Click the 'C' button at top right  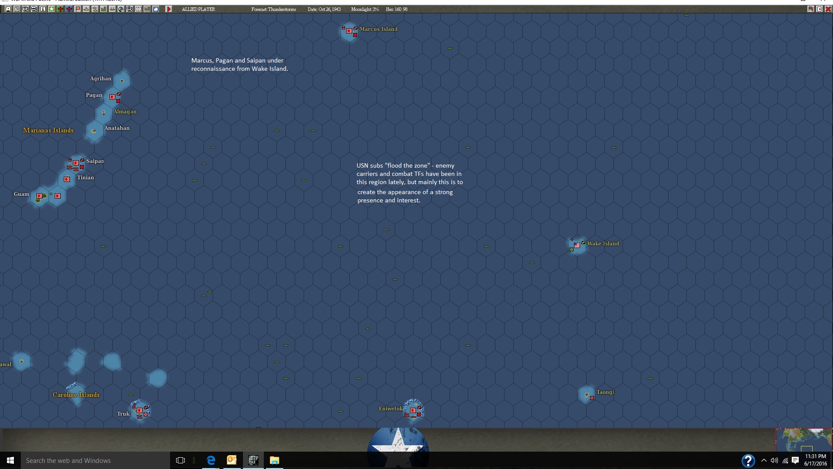pyautogui.click(x=819, y=9)
